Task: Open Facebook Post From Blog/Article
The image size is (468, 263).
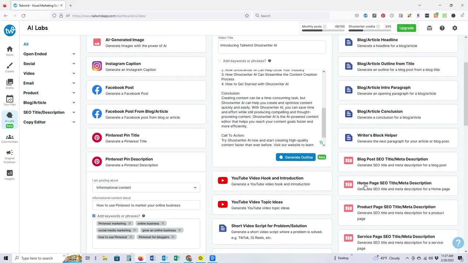Action: click(146, 114)
